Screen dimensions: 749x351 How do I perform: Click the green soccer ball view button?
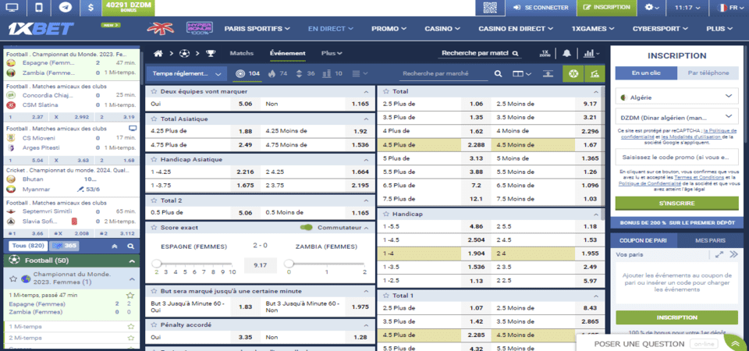pyautogui.click(x=573, y=73)
